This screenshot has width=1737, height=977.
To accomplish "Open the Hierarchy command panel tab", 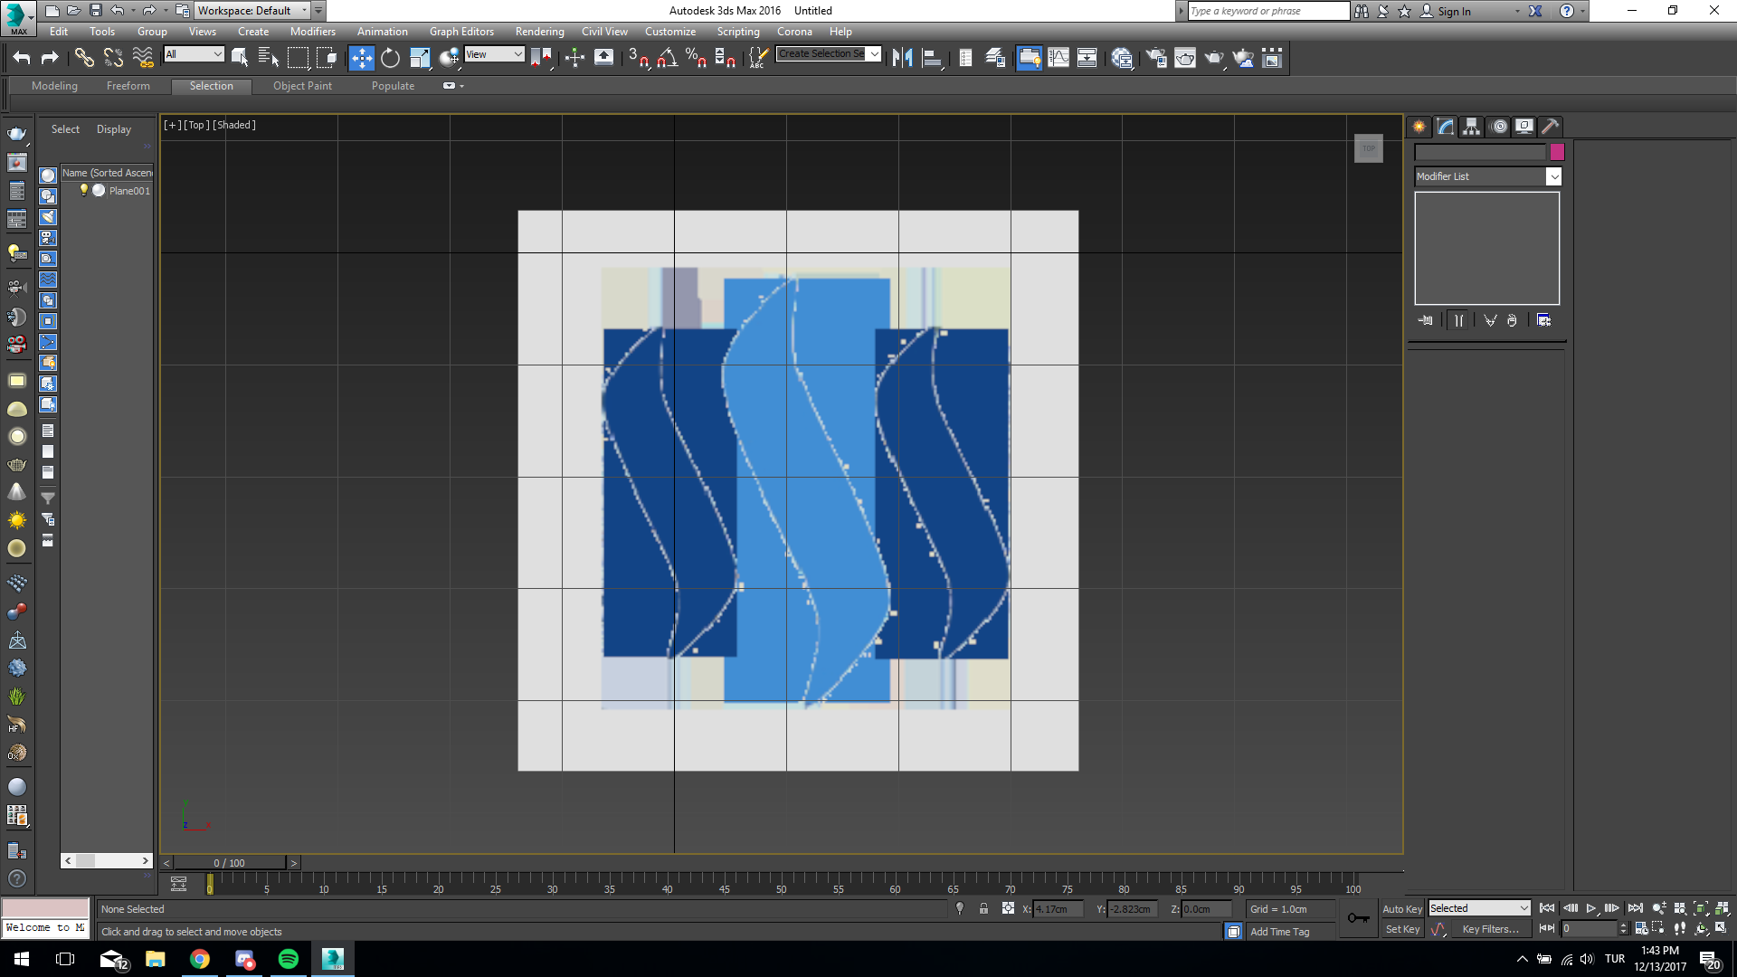I will (1472, 127).
